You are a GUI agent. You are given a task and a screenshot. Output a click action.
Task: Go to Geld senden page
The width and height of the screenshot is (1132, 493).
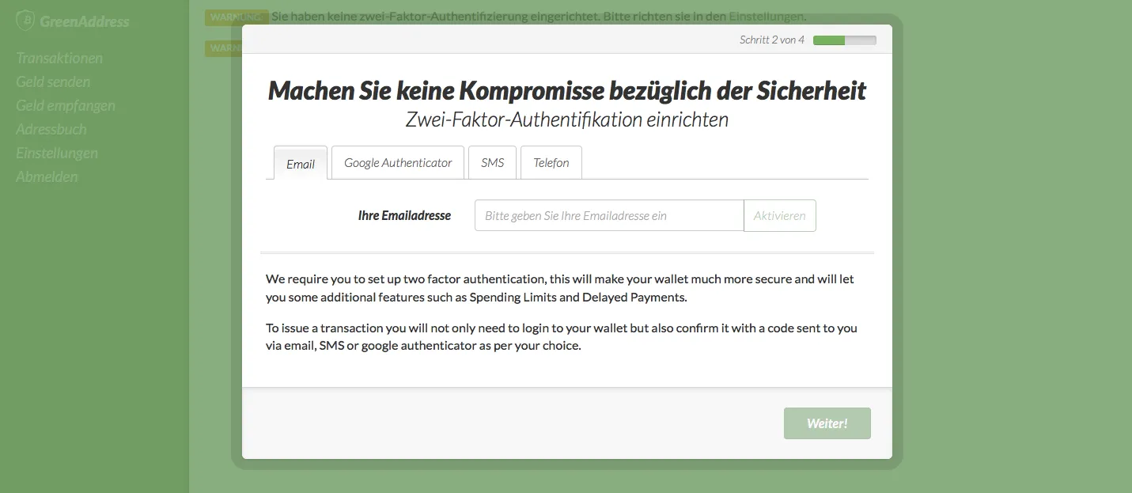pyautogui.click(x=53, y=82)
